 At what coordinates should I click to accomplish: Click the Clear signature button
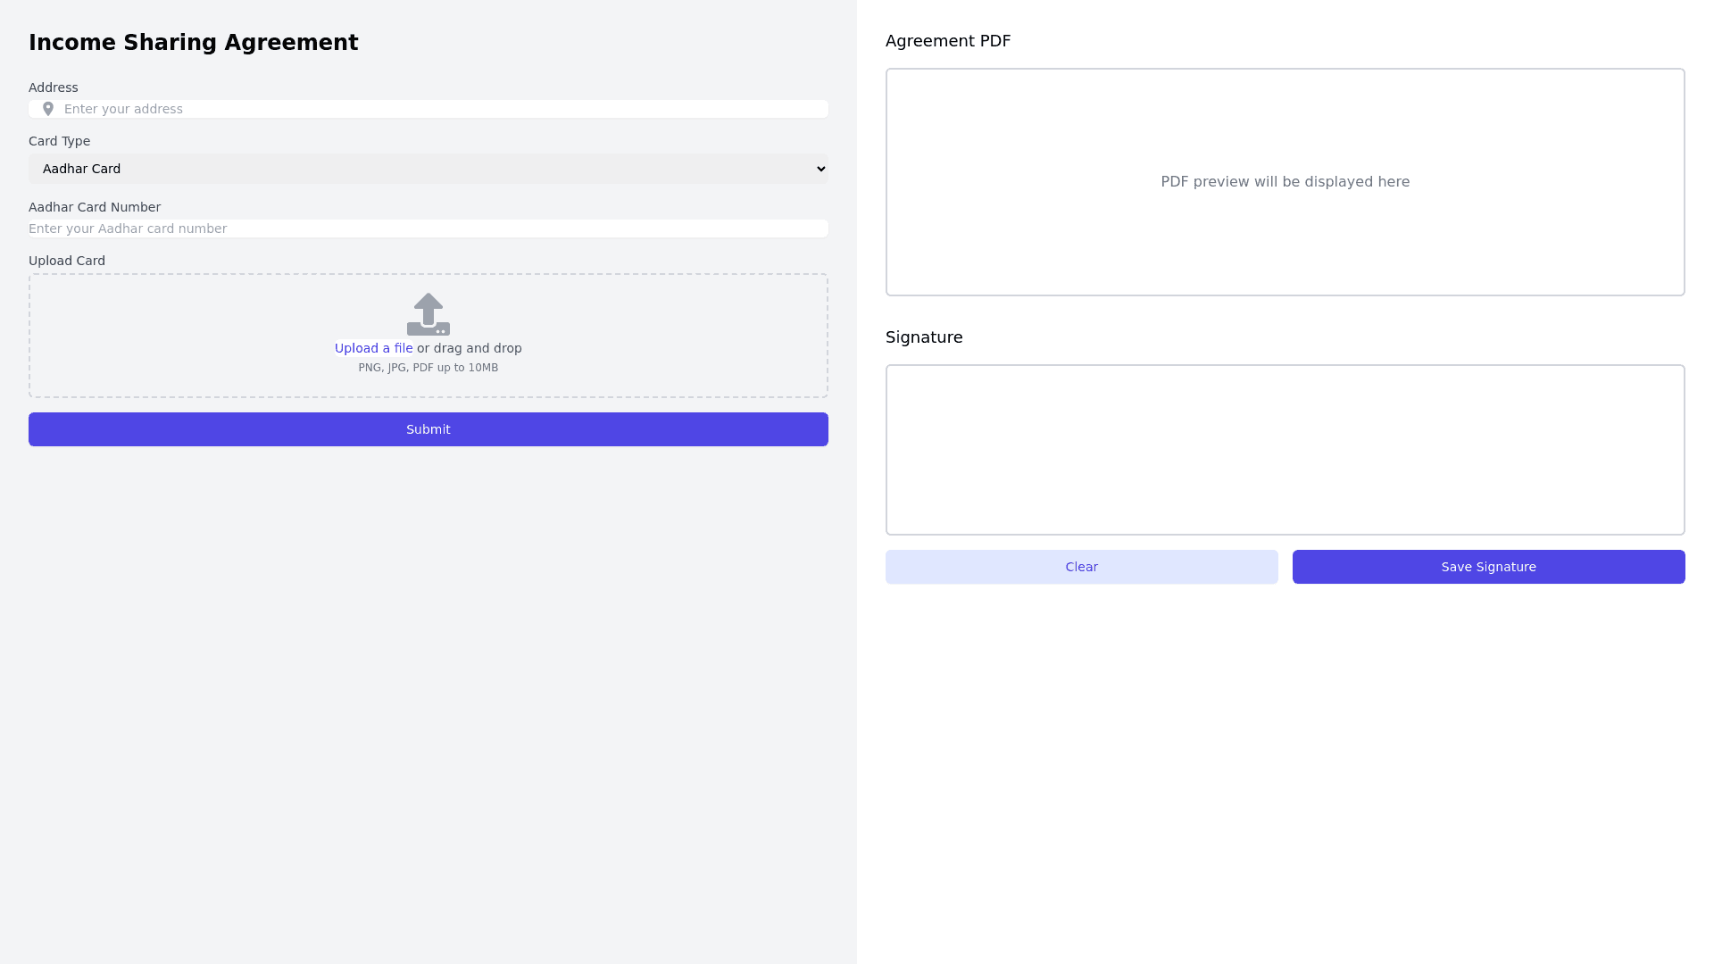(1081, 567)
